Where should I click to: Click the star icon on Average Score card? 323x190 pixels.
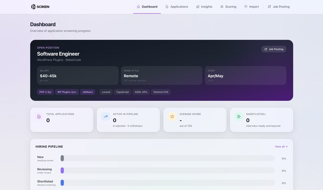pyautogui.click(x=172, y=116)
